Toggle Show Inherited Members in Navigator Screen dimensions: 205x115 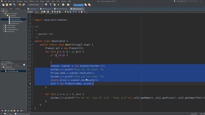(x=2, y=111)
